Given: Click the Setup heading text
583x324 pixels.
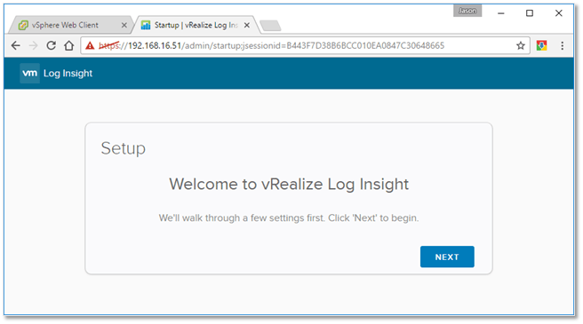Looking at the screenshot, I should (x=123, y=148).
